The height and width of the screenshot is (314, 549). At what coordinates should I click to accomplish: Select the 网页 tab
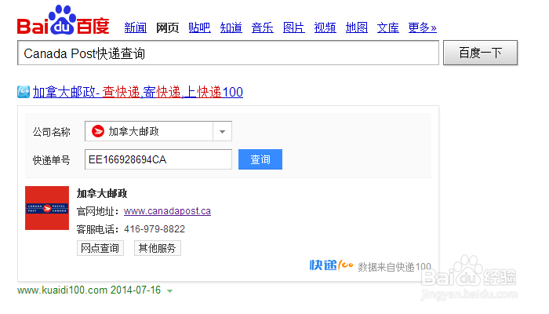[x=167, y=27]
